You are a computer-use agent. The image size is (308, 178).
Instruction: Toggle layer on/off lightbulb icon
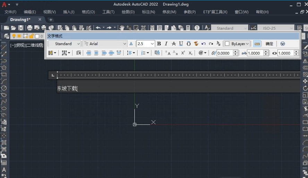click(14, 36)
